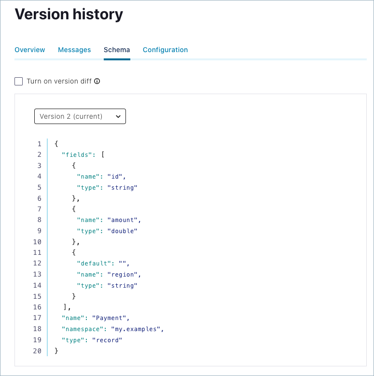The image size is (374, 376).
Task: Switch to the Messages tab
Action: point(74,50)
